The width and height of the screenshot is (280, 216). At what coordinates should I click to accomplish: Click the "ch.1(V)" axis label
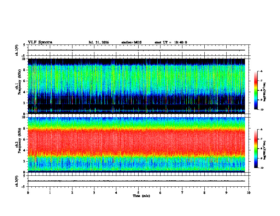(17, 50)
